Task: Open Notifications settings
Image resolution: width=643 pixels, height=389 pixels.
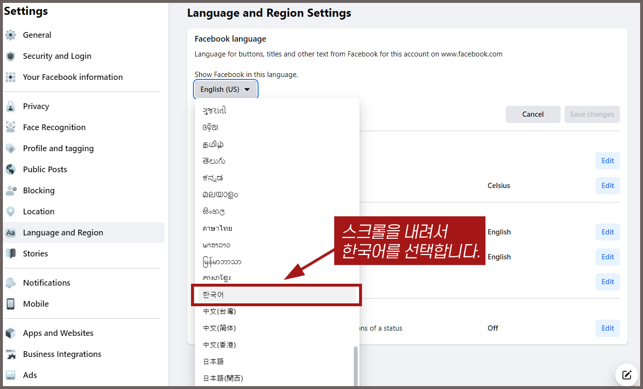Action: (84, 283)
